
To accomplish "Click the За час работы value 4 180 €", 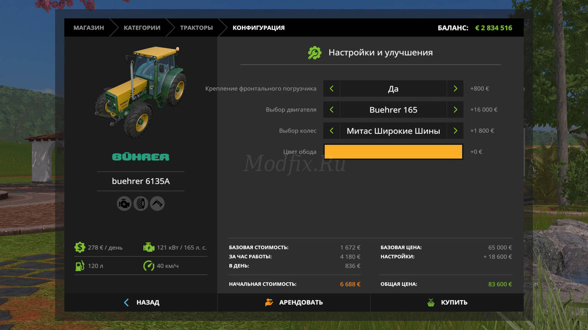I will [x=350, y=256].
